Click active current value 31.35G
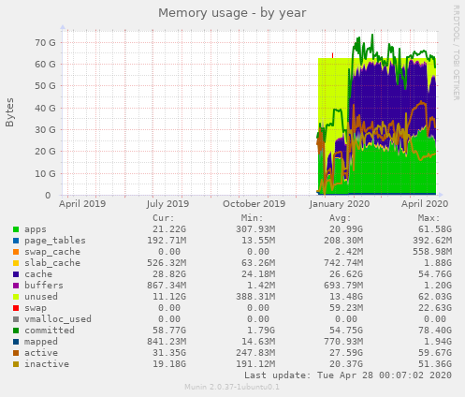Screen dimensions: 465x397 tap(169, 353)
